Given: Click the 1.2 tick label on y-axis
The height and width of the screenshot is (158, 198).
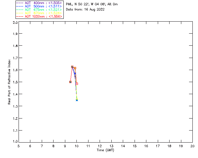Looking at the screenshot, I should pos(15,118).
